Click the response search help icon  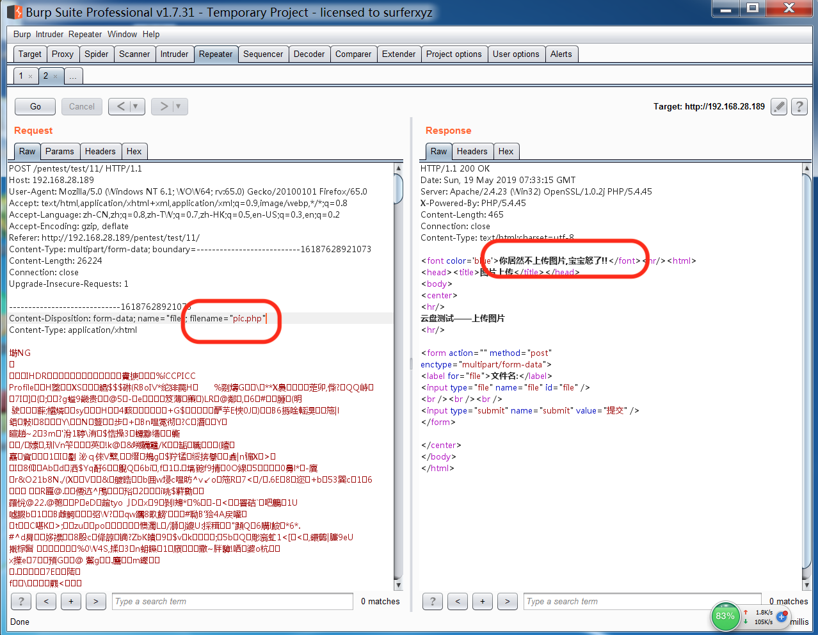coord(433,601)
